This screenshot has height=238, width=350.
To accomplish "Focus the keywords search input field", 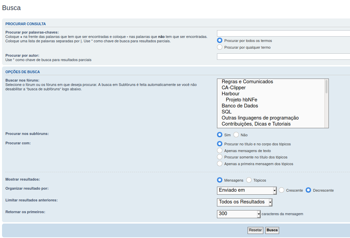I will pyautogui.click(x=283, y=33).
